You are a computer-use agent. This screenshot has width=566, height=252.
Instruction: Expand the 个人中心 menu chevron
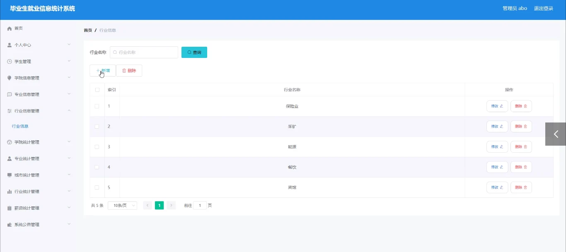click(x=69, y=45)
